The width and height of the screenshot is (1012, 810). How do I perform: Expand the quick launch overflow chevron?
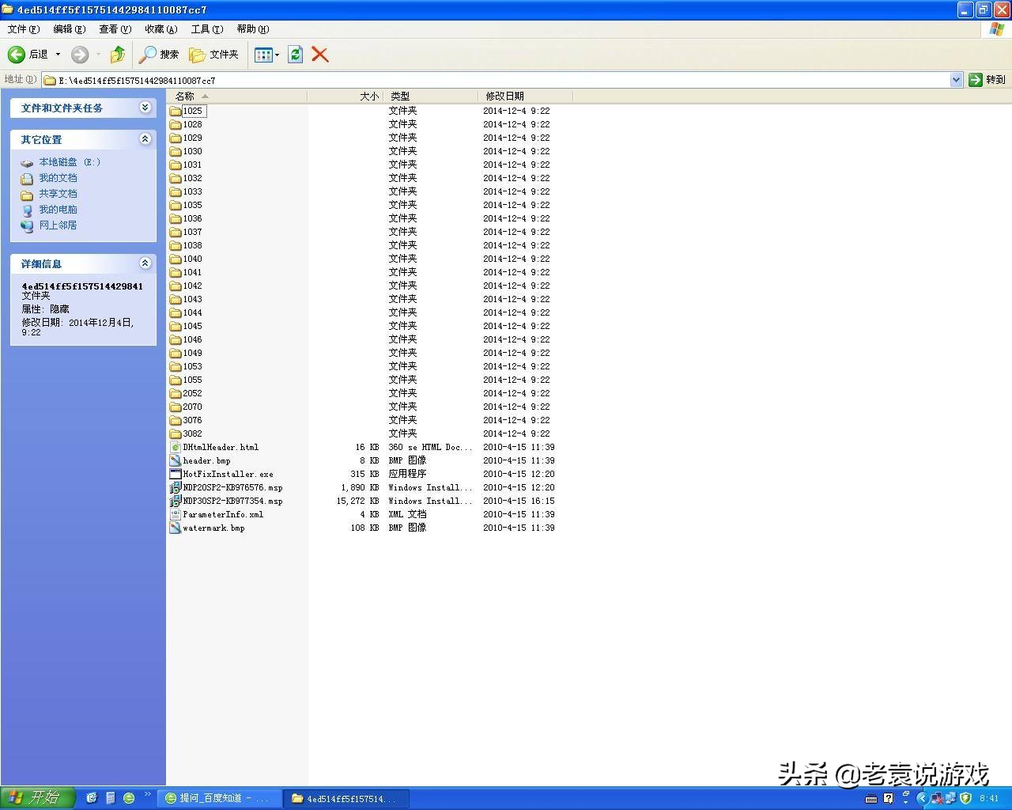tap(147, 795)
